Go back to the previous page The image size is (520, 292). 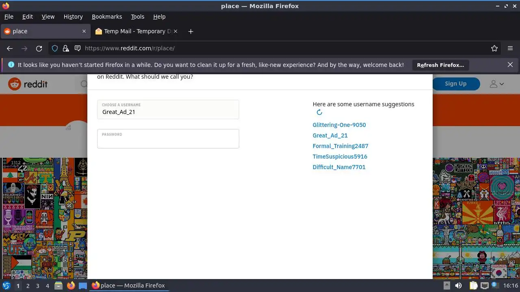pyautogui.click(x=10, y=48)
